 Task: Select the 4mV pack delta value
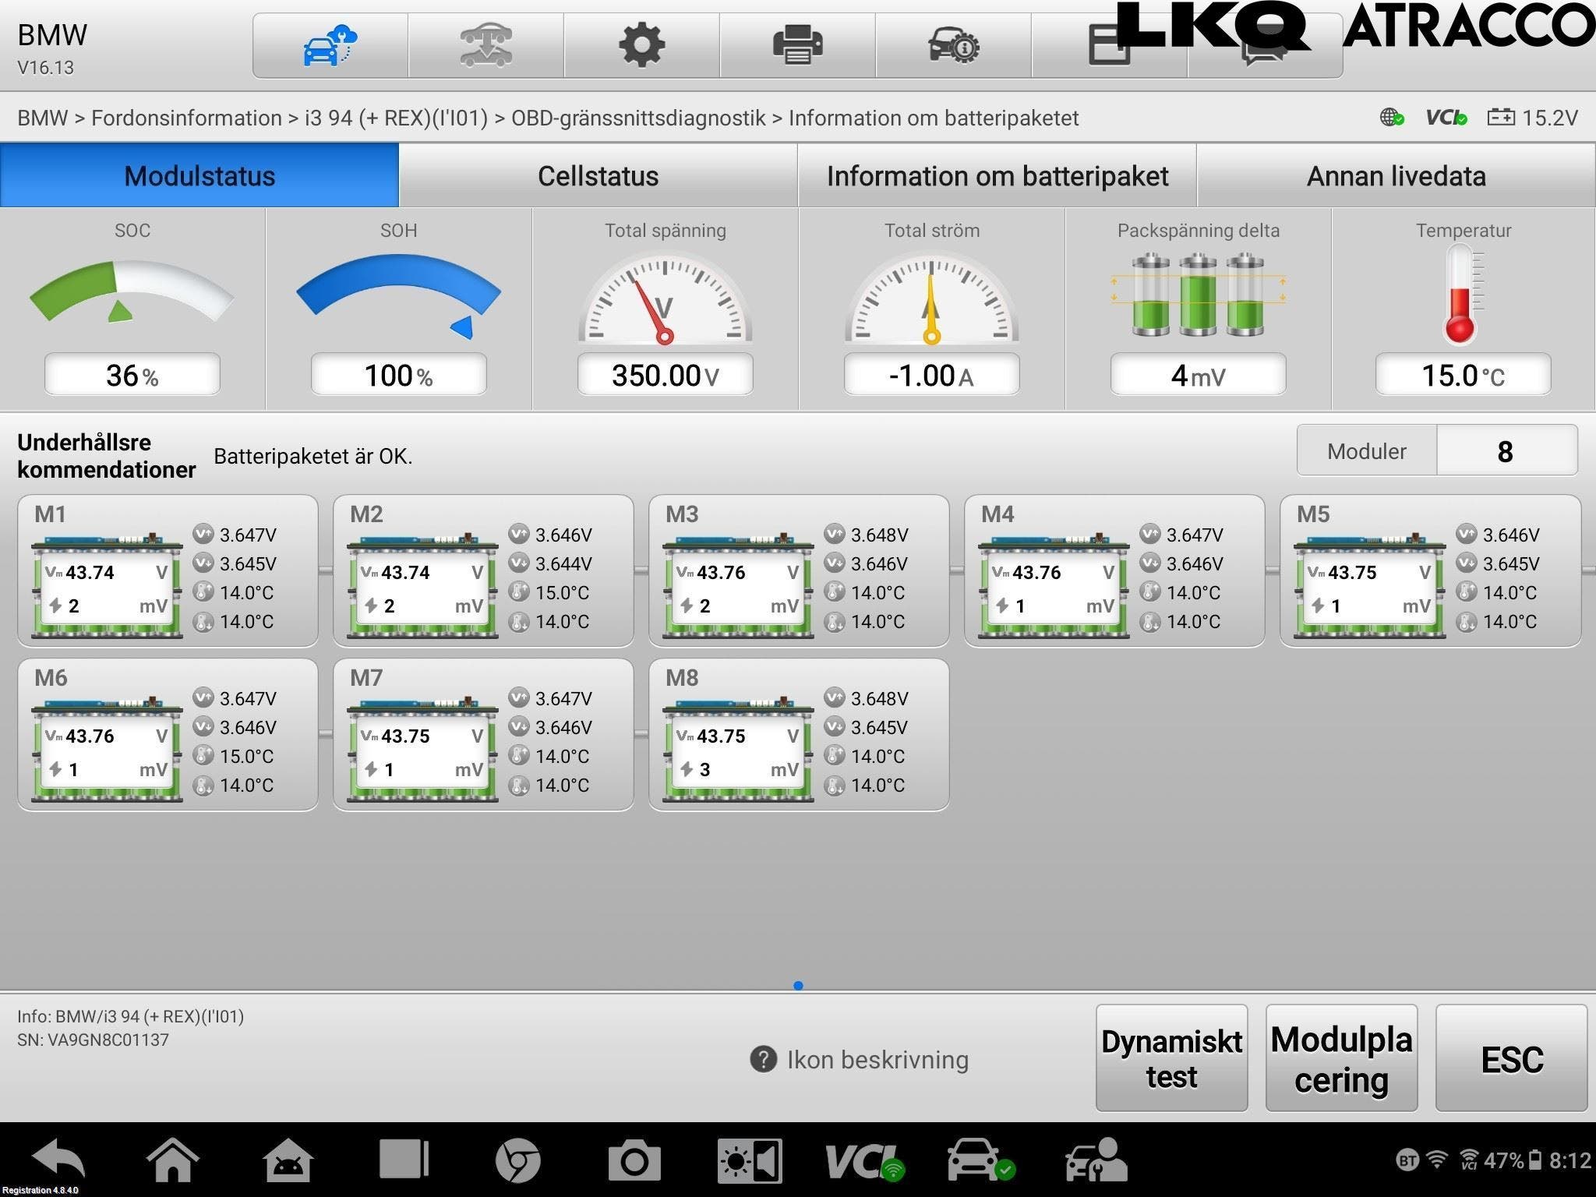pos(1198,375)
